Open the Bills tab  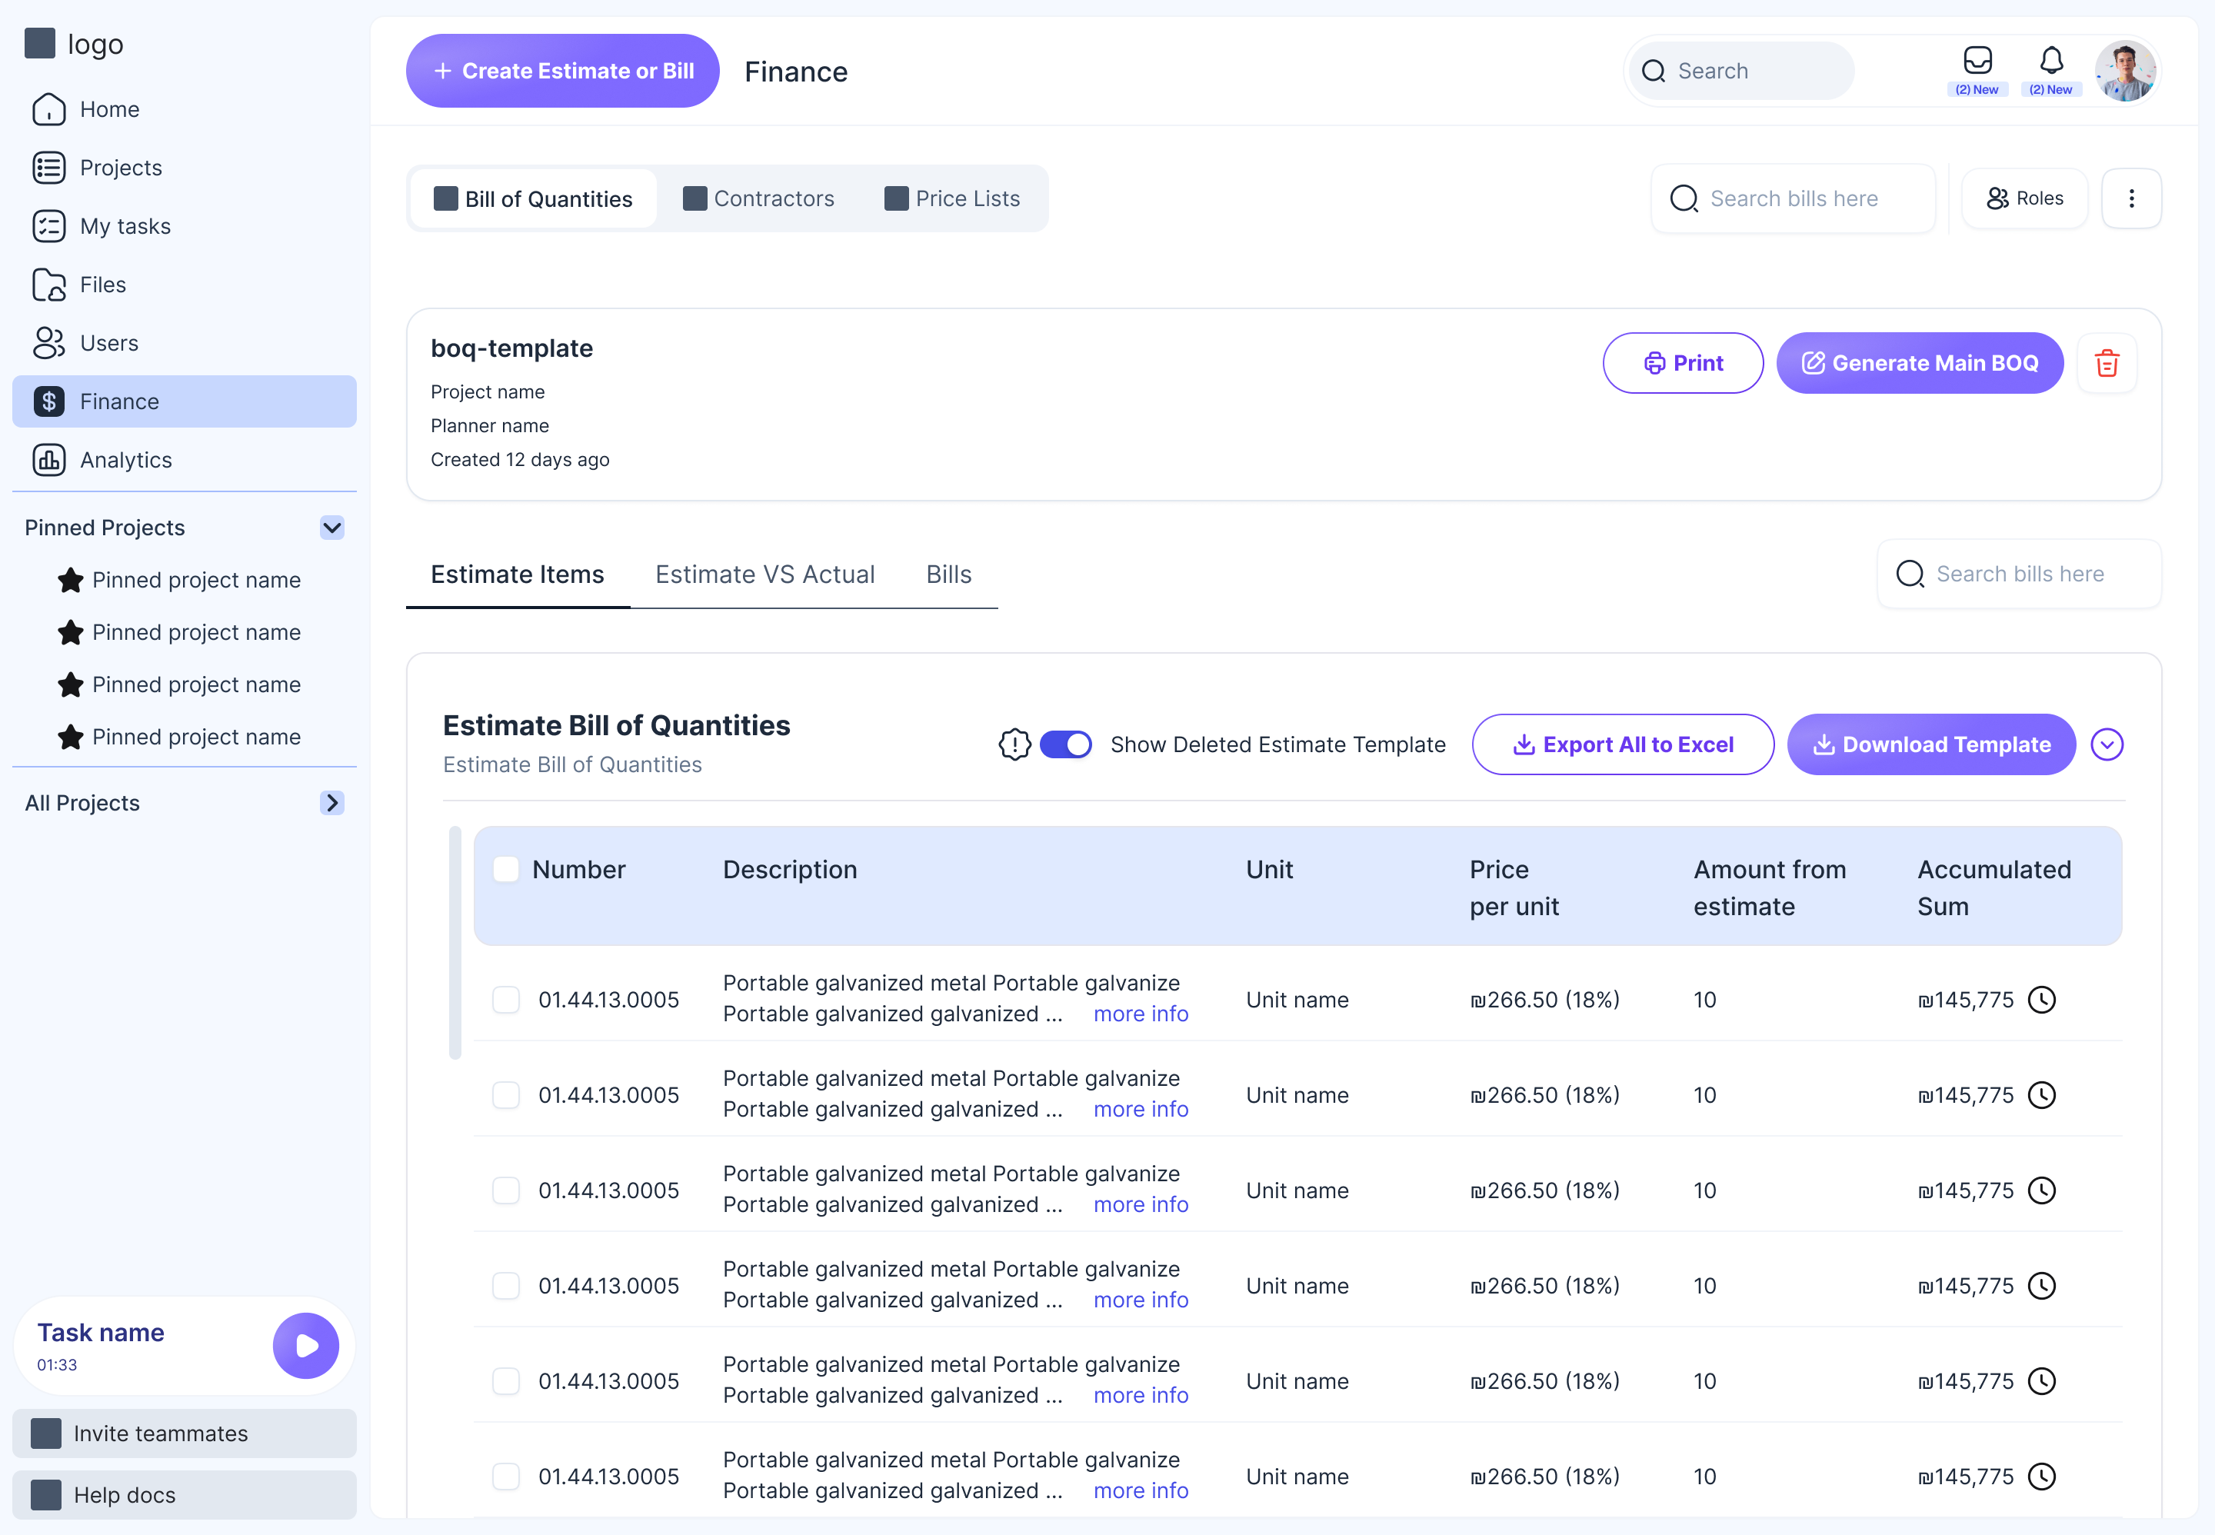coord(948,575)
